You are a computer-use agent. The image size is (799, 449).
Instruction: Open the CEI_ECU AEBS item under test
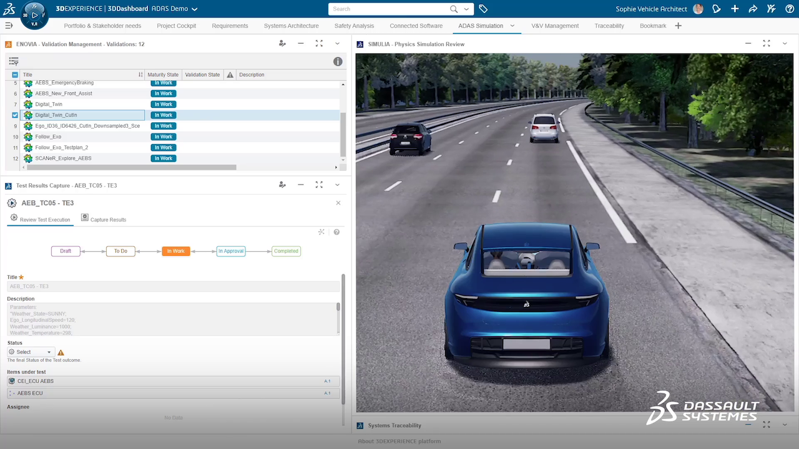pos(173,381)
